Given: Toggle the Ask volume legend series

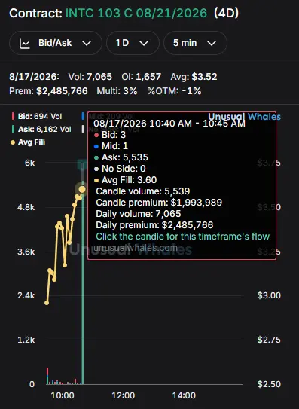Looking at the screenshot, I should pos(44,129).
